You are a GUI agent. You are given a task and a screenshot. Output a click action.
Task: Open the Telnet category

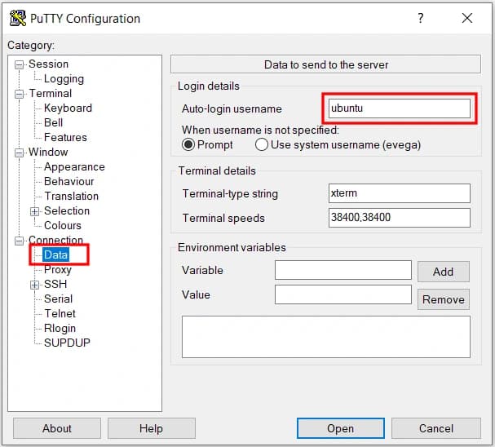(60, 313)
